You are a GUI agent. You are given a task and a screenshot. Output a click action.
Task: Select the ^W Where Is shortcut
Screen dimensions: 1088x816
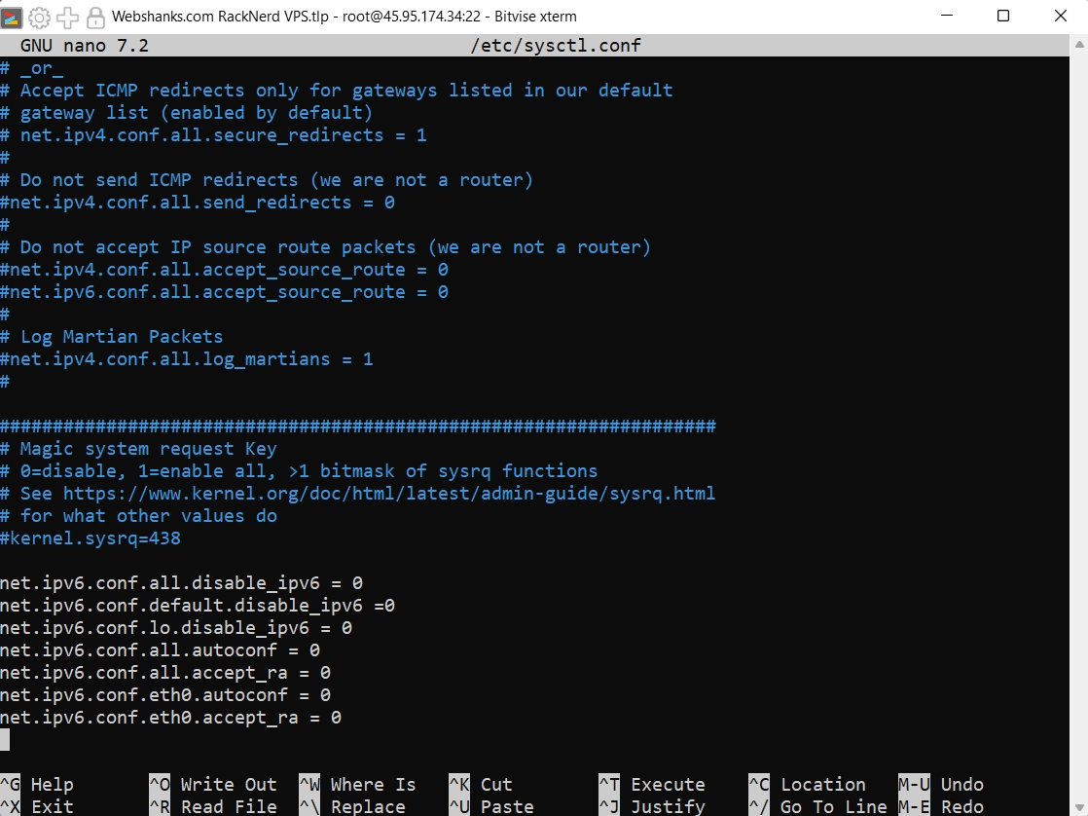[x=357, y=784]
